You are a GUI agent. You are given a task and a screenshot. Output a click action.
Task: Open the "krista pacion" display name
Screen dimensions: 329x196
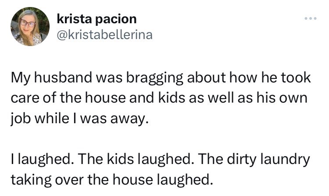(x=97, y=19)
